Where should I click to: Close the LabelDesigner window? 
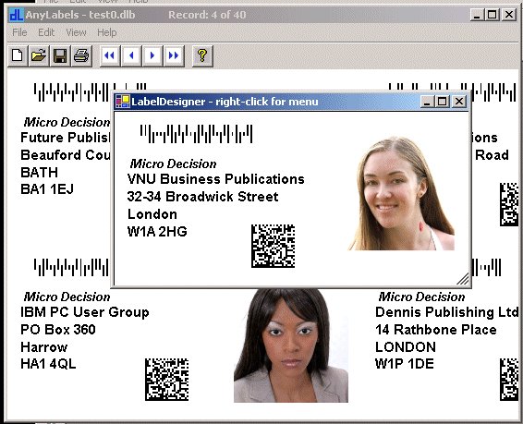pos(459,102)
